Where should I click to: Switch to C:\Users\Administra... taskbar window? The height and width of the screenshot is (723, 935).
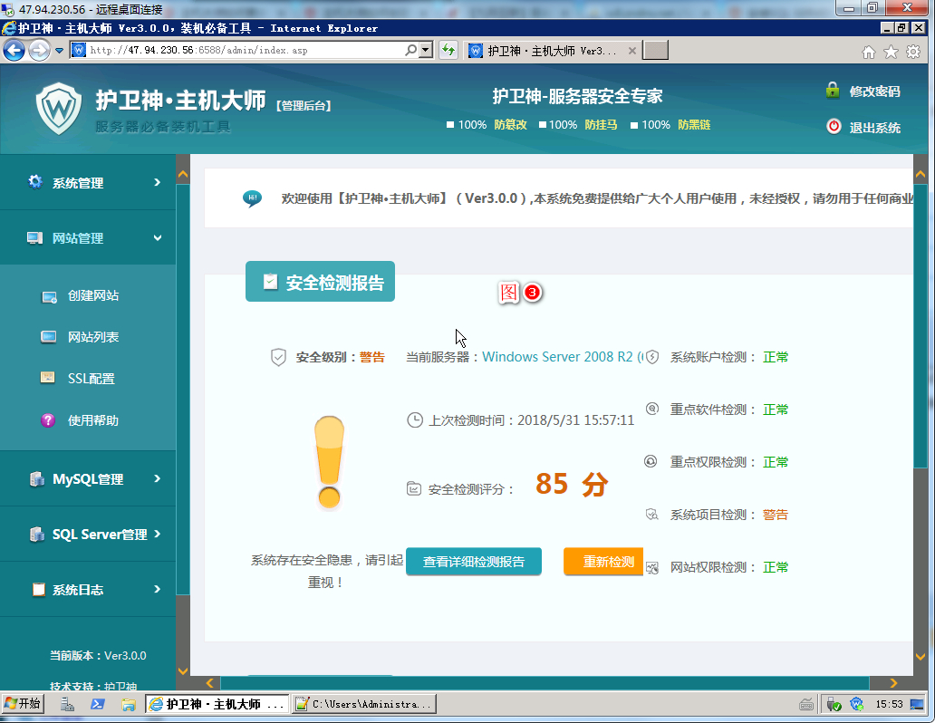(x=363, y=704)
